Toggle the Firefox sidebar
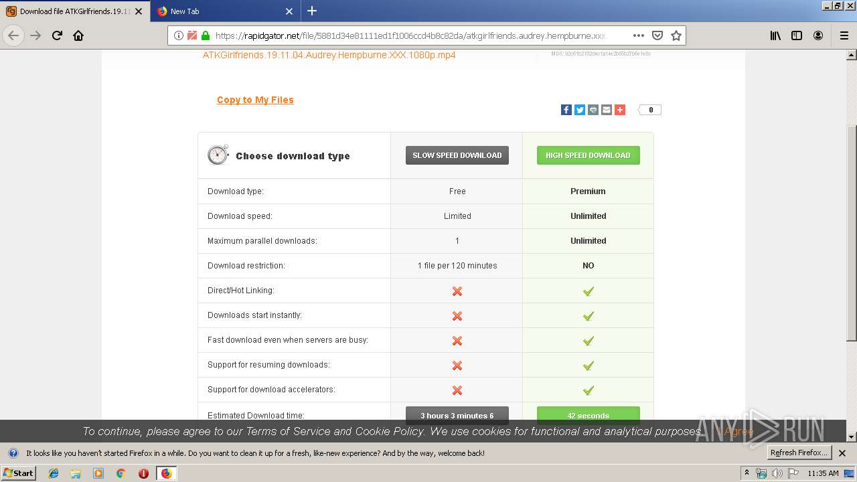Screen dimensions: 857x482 [797, 35]
